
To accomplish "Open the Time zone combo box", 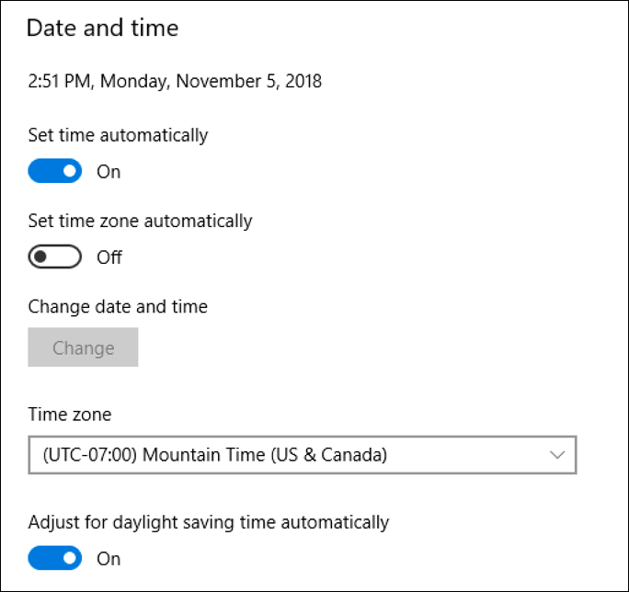I will (302, 454).
